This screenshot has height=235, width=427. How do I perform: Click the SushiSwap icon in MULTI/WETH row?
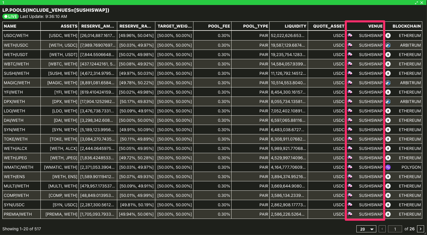[x=350, y=186]
